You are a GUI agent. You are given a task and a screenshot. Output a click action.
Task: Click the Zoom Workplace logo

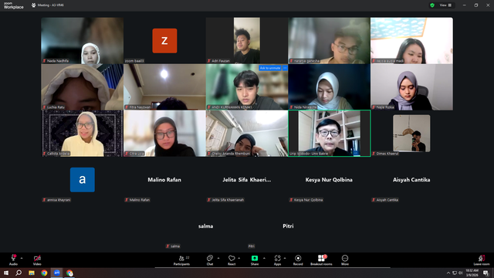pos(14,5)
